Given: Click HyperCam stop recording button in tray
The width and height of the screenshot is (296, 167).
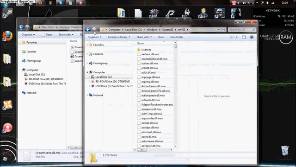Looking at the screenshot, I should pyautogui.click(x=239, y=3).
